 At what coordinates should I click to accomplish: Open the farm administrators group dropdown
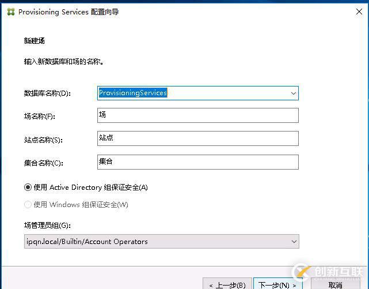294,242
